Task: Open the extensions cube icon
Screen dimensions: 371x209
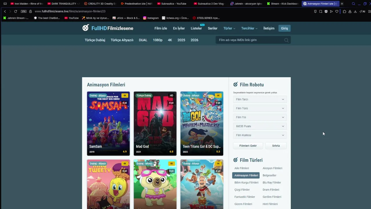Action: click(x=344, y=12)
